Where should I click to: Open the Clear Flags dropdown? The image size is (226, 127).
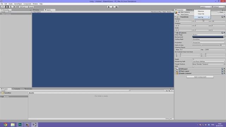pos(209,35)
